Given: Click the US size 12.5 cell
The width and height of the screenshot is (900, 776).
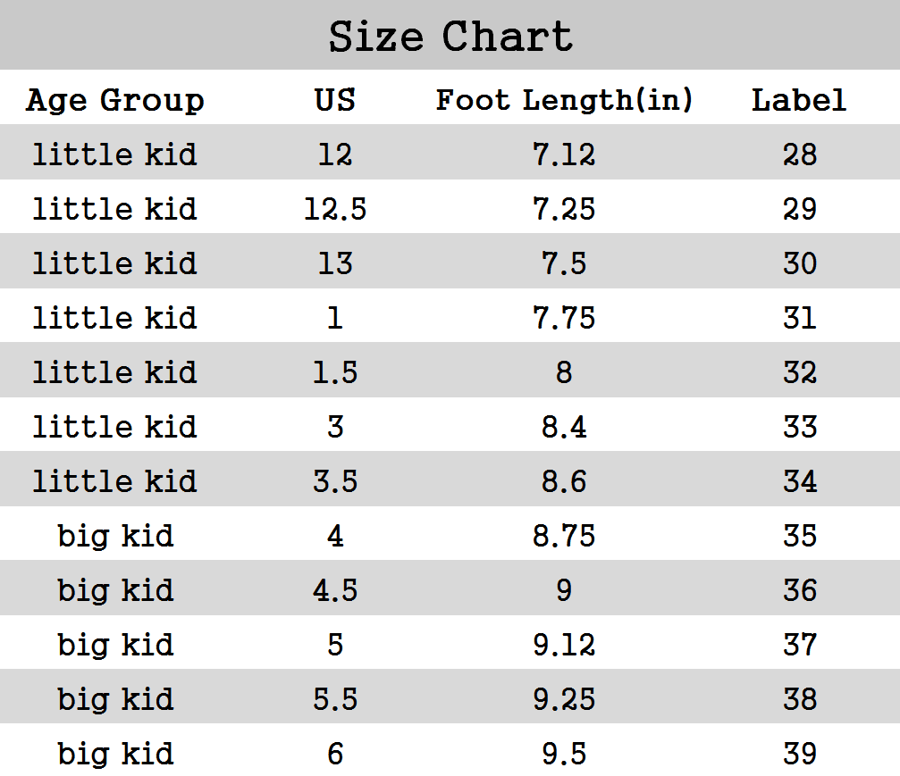Looking at the screenshot, I should point(335,209).
